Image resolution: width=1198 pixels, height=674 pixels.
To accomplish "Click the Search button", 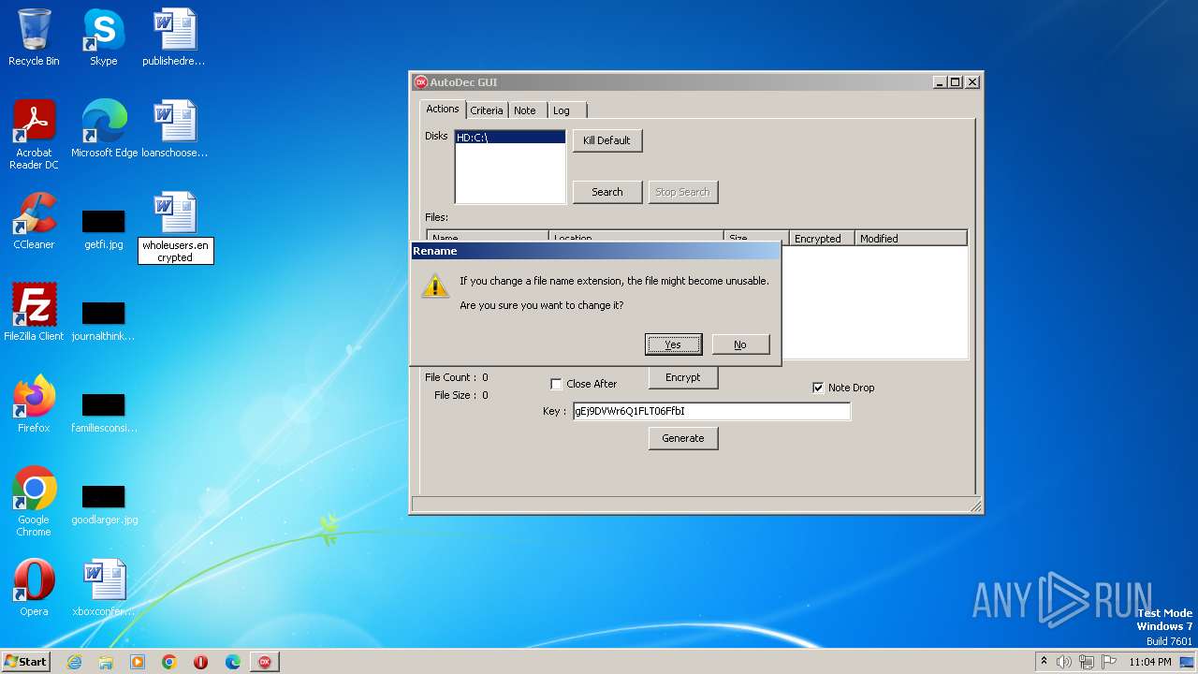I will [606, 192].
